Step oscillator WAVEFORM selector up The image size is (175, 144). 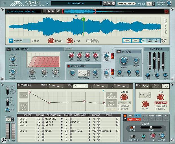88,71
